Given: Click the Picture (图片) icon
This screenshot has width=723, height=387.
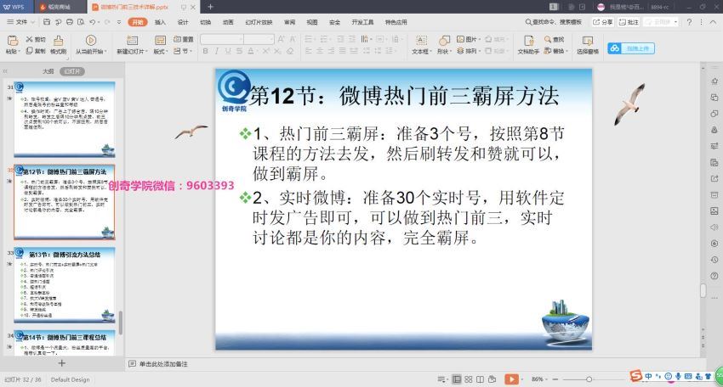Looking at the screenshot, I should point(468,39).
